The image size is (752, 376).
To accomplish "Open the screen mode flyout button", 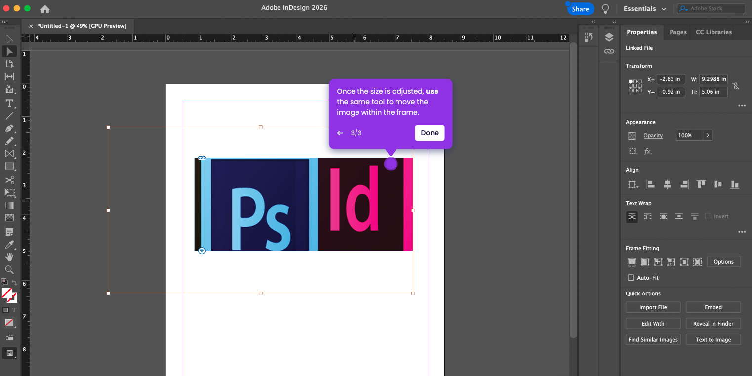I will (x=9, y=353).
